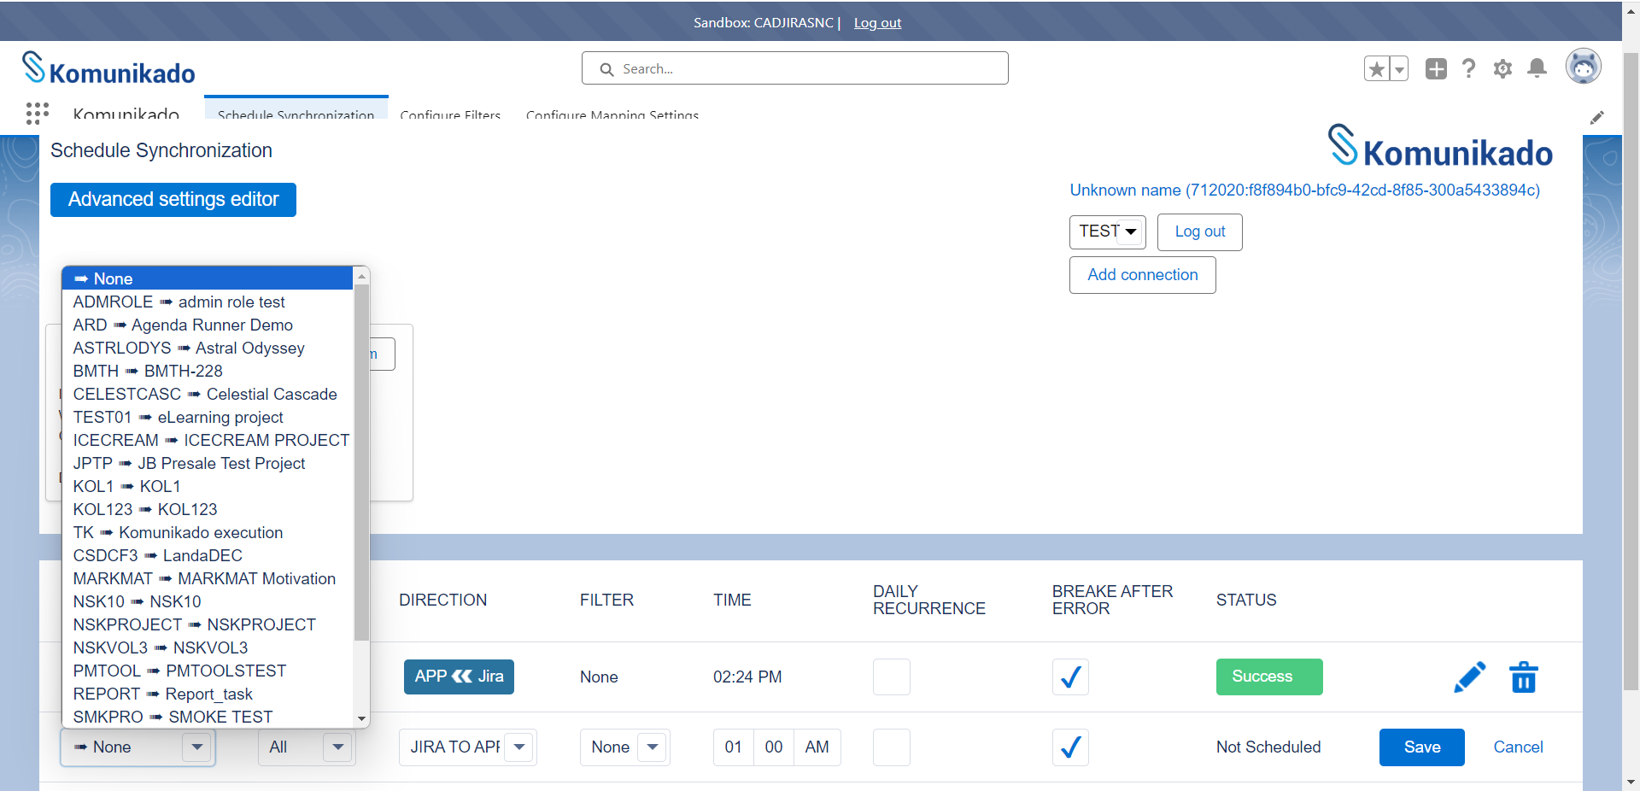This screenshot has width=1640, height=791.
Task: Open the app launcher dots grid
Action: click(x=37, y=114)
